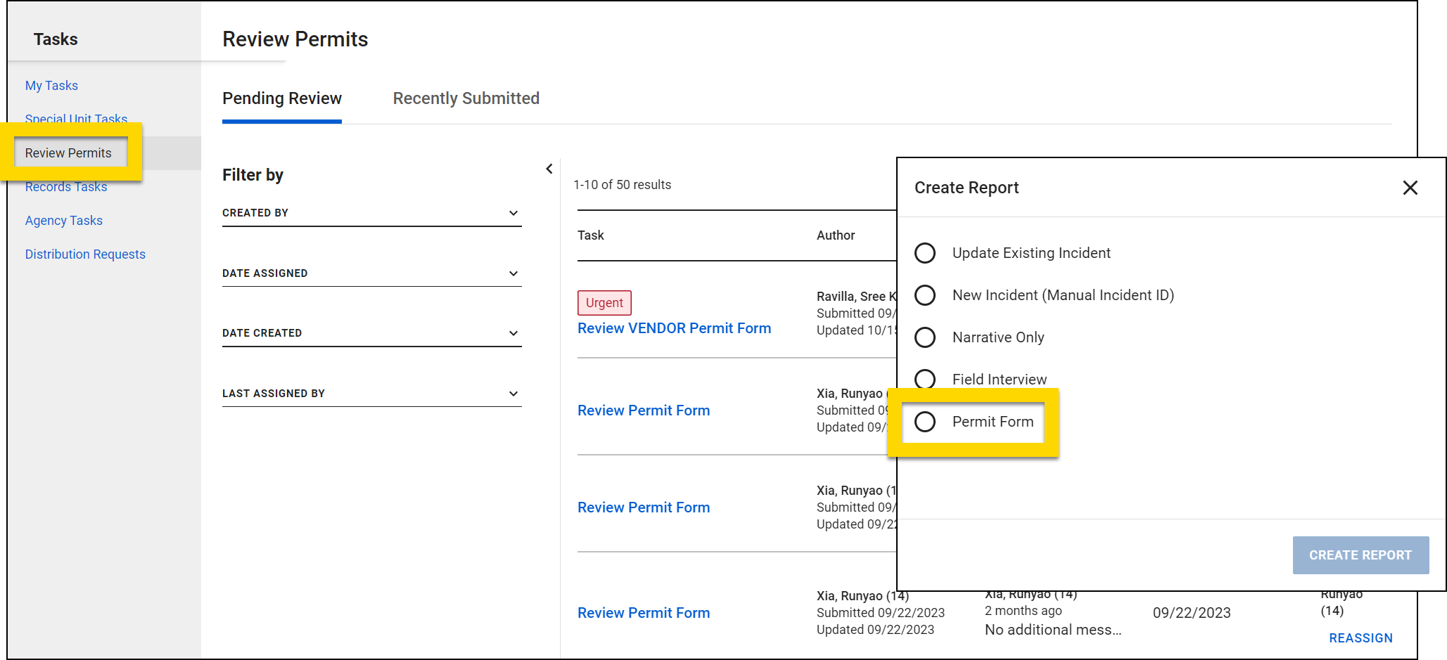Switch to the Recently Submitted tab
Screen dimensions: 1447x660
(466, 98)
